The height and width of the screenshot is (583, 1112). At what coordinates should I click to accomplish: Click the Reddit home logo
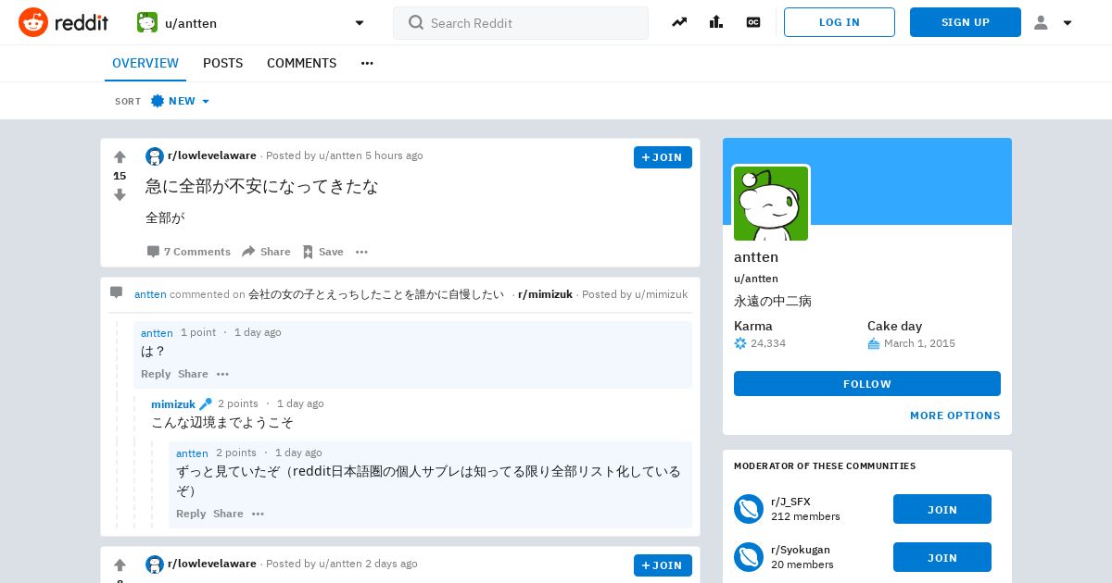(x=63, y=22)
